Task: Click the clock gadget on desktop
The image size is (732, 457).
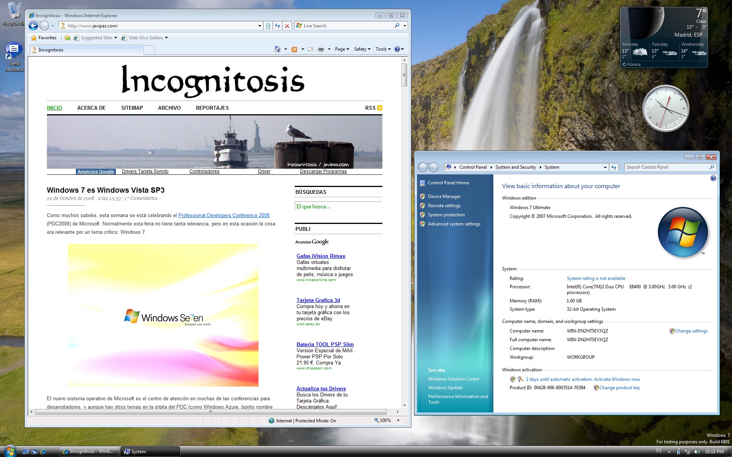Action: [x=666, y=109]
